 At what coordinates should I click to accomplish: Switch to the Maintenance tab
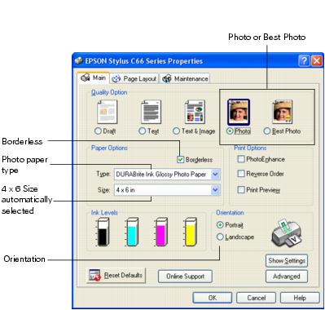[185, 78]
